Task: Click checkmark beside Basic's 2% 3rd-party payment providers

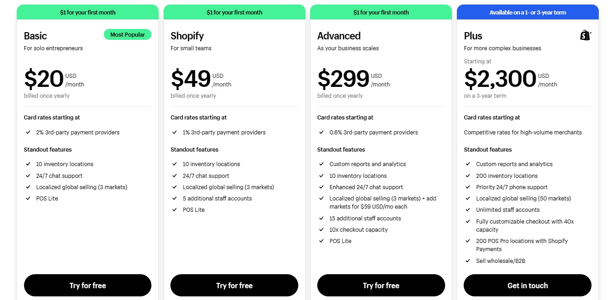Action: [x=28, y=133]
